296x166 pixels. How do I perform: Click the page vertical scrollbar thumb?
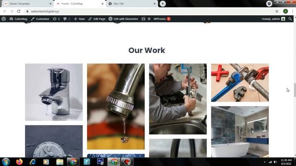[x=295, y=90]
